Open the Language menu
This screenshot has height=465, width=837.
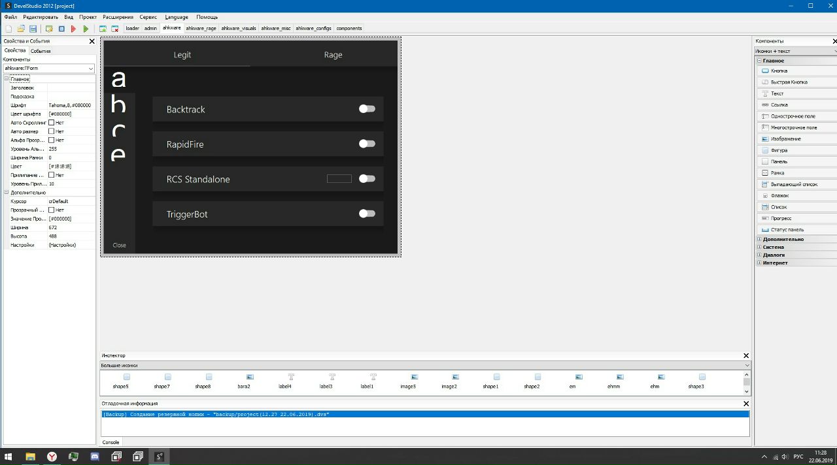(177, 17)
